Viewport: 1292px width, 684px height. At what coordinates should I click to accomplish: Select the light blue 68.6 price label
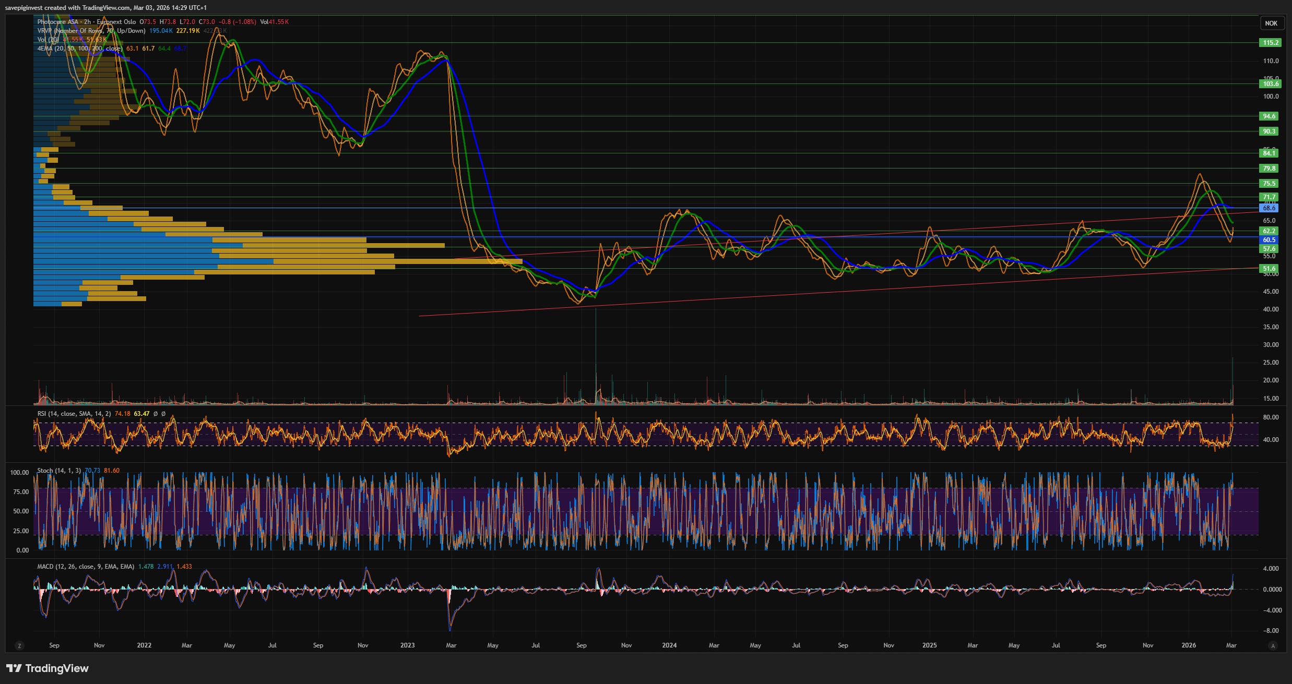tap(1269, 208)
